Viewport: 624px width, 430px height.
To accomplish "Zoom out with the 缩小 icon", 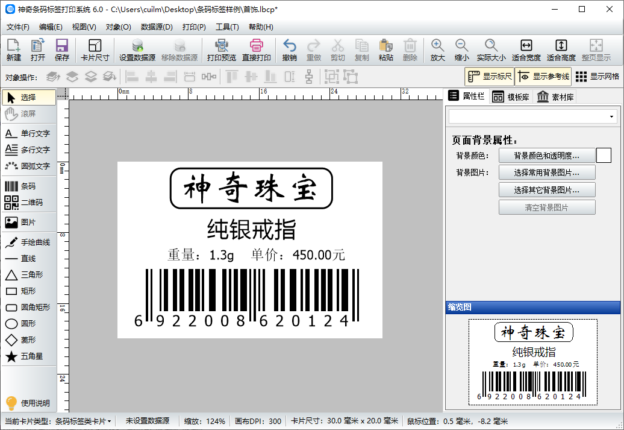I will 461,50.
